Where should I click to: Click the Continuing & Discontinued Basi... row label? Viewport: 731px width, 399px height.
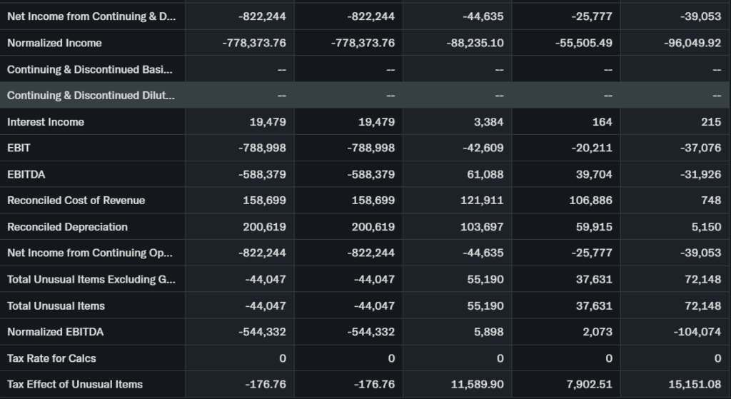[x=89, y=69]
